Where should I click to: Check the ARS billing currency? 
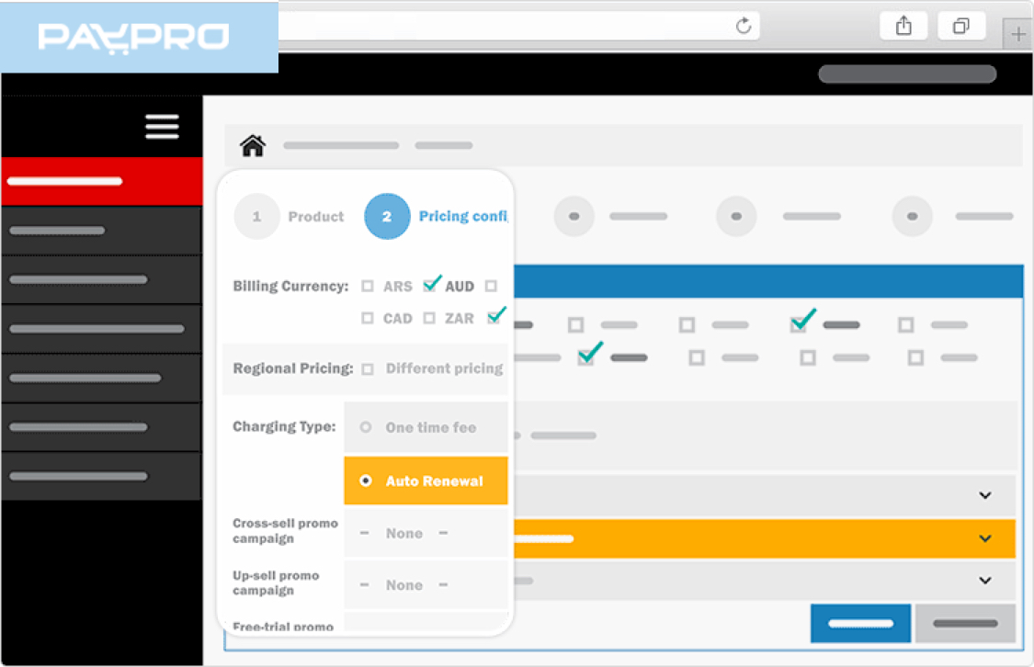coord(368,286)
